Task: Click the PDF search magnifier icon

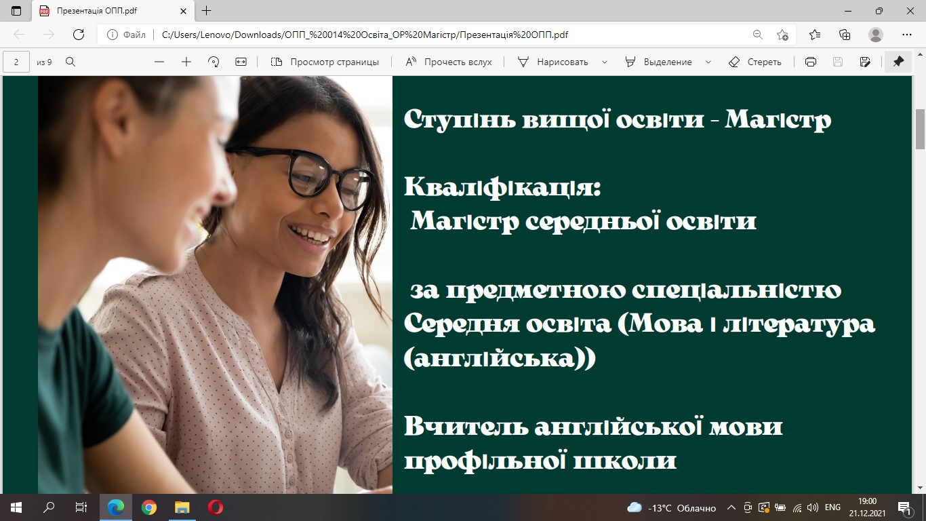Action: [71, 62]
